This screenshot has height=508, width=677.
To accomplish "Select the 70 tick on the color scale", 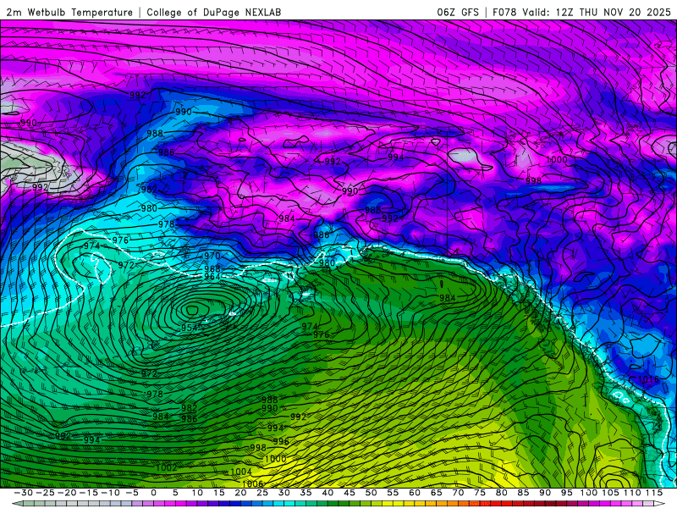I will 458,493.
